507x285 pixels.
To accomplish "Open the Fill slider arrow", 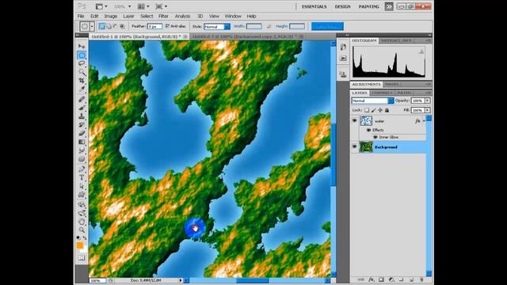I will click(x=428, y=110).
